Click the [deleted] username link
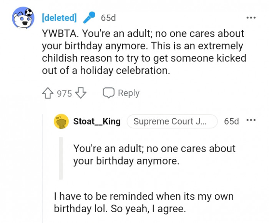 coord(59,18)
